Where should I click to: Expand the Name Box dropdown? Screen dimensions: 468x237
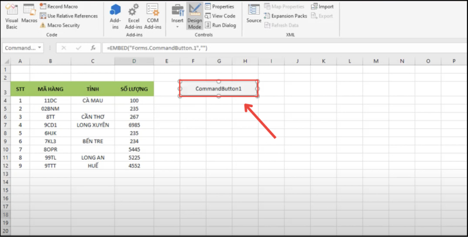40,48
